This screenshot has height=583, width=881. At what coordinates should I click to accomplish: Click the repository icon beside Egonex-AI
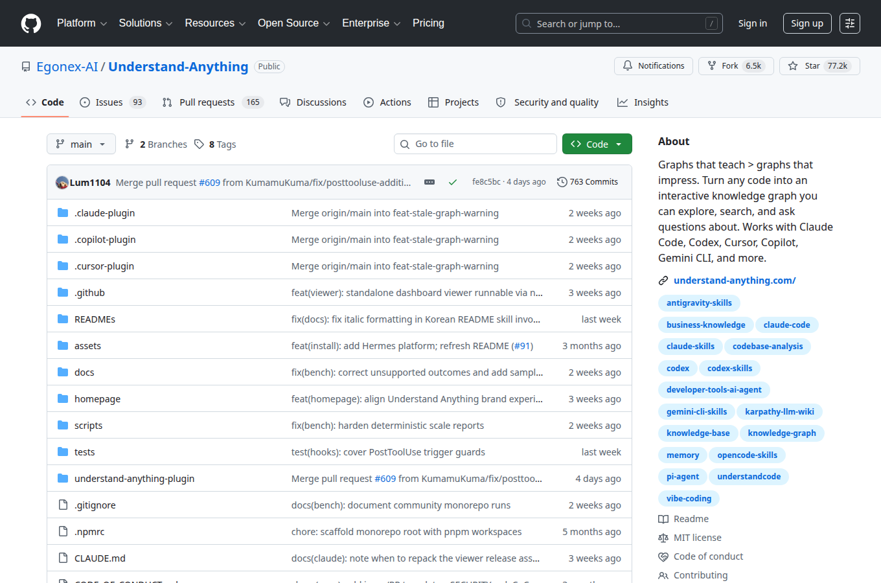pos(26,67)
